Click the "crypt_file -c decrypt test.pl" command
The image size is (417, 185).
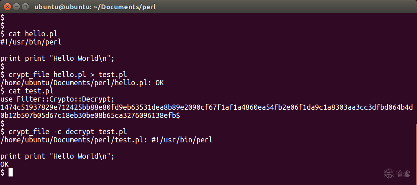click(68, 132)
